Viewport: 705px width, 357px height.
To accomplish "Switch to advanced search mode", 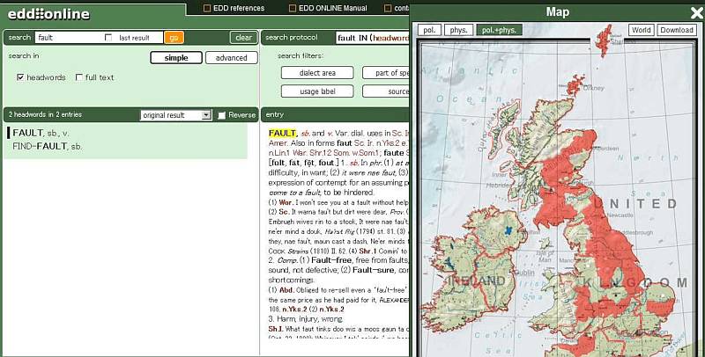I will click(231, 58).
